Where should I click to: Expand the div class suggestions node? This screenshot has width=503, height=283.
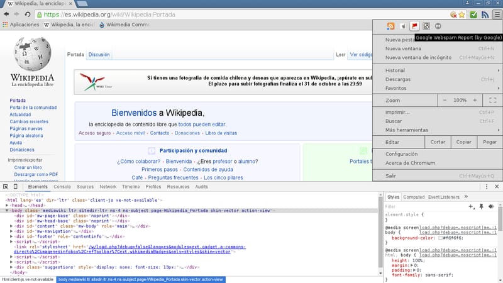[11, 267]
